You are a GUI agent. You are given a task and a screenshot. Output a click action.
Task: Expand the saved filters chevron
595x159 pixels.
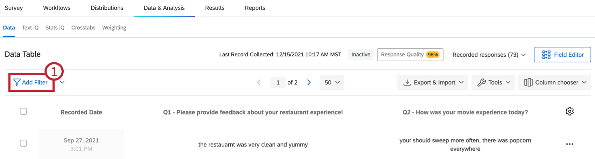point(62,82)
